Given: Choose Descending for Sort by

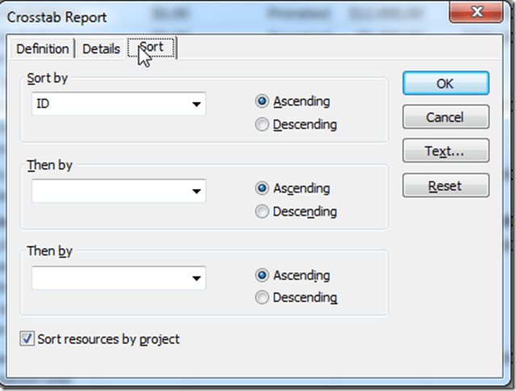Looking at the screenshot, I should pos(262,124).
